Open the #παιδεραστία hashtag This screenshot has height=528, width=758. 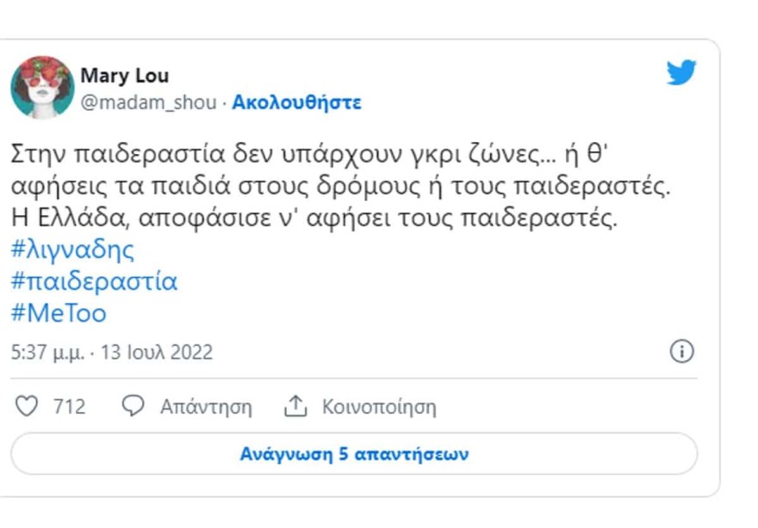(95, 280)
